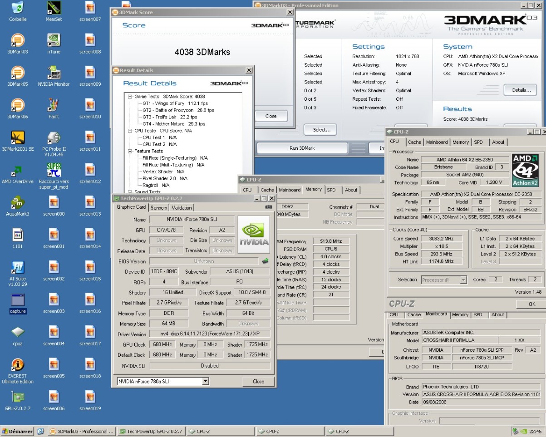Select the Pixel Shader 2.0 tree row

[165, 178]
